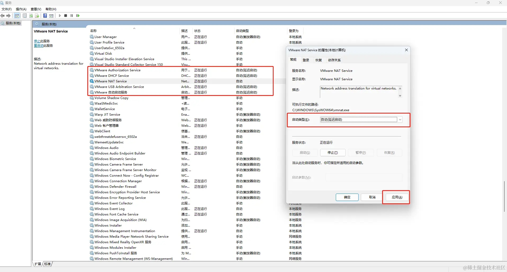Click gear icon beside Virtual Disk
Screen dimensions: 507x272
click(92, 53)
